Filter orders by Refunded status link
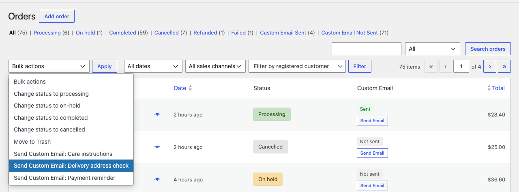This screenshot has height=192, width=519. point(205,32)
